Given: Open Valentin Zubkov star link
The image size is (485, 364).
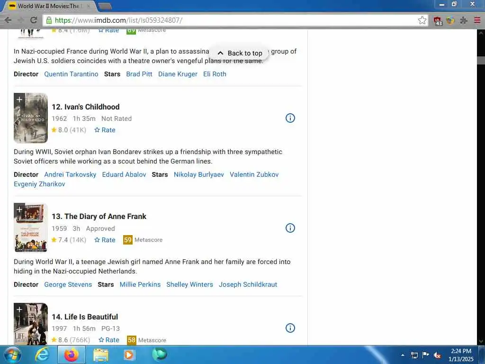Looking at the screenshot, I should point(254,174).
